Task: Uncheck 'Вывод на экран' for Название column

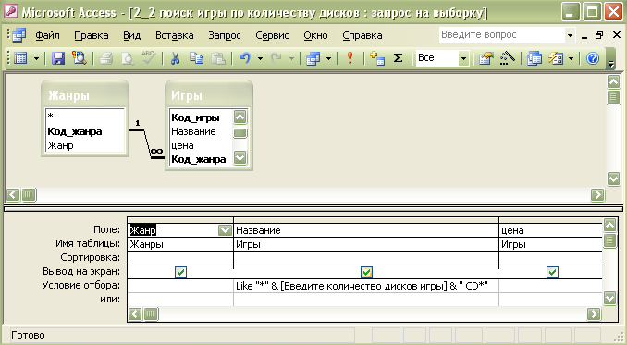Action: click(366, 272)
